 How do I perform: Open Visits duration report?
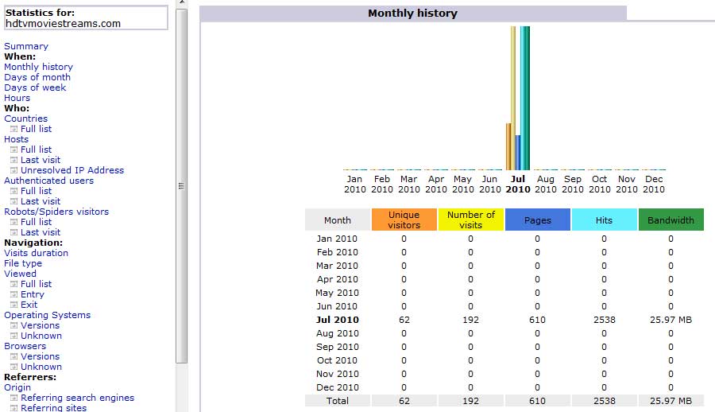click(36, 253)
